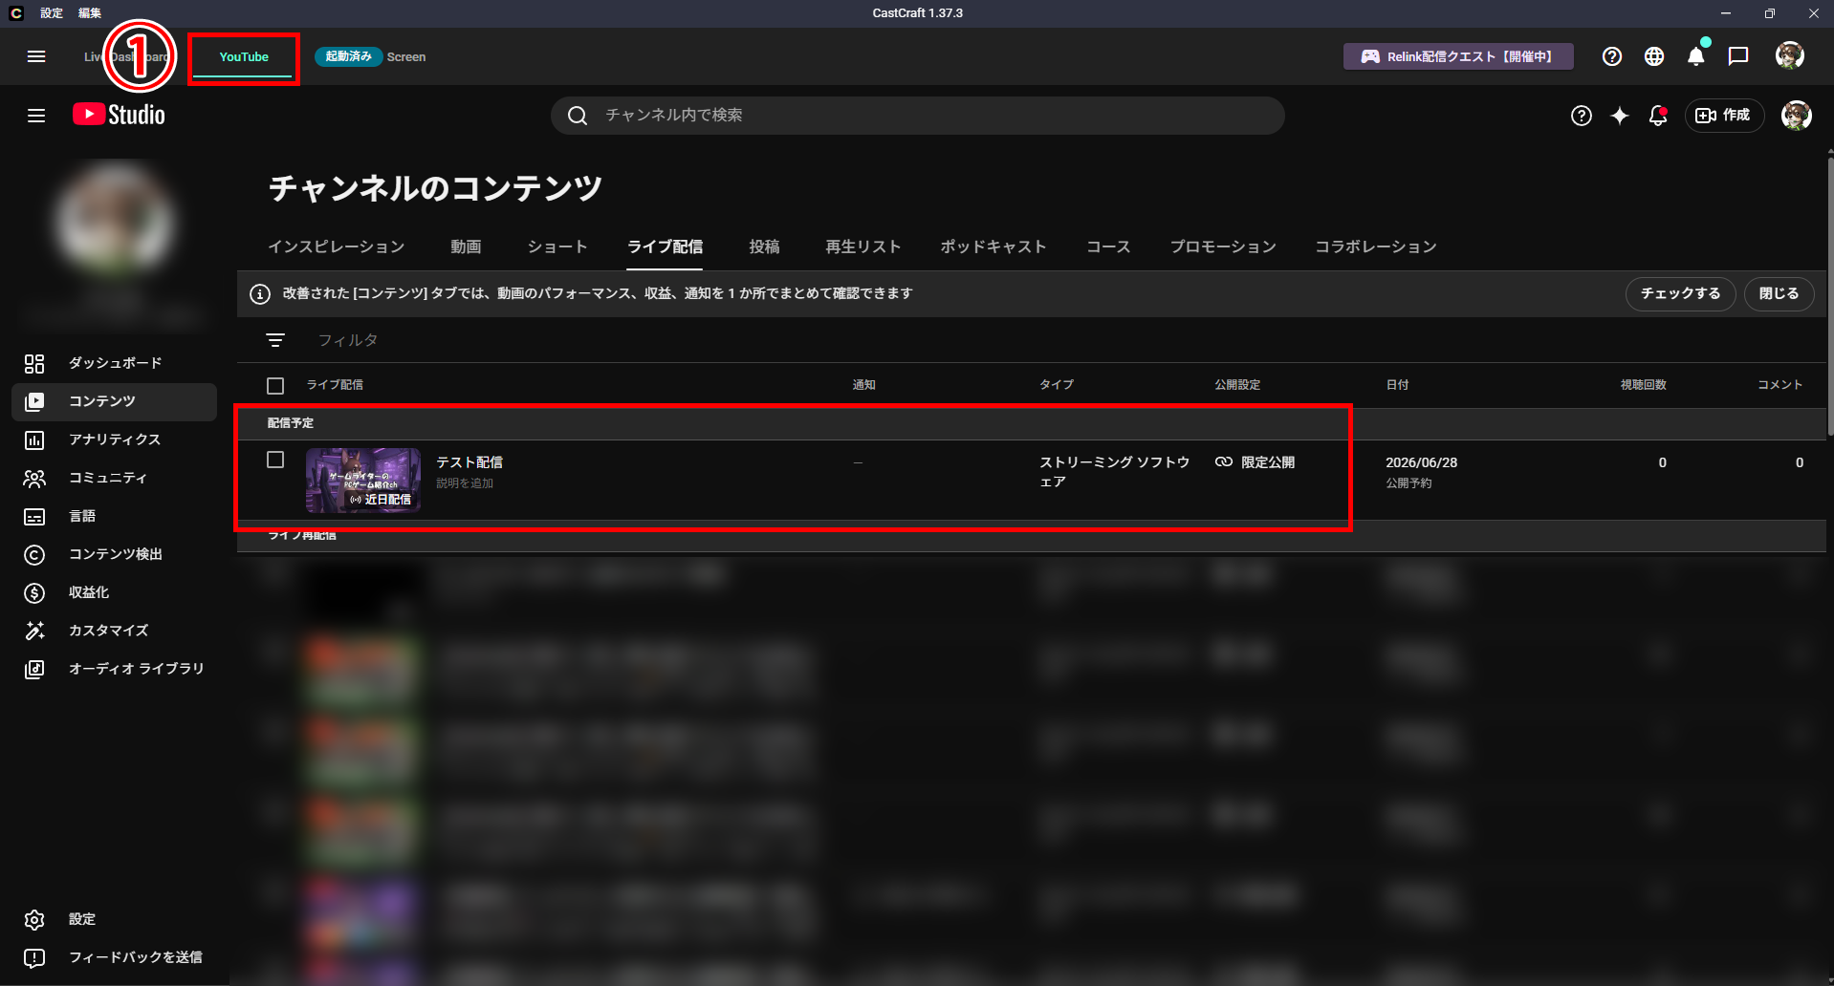
Task: Click the 2026/06/28 date cell
Action: (x=1421, y=462)
